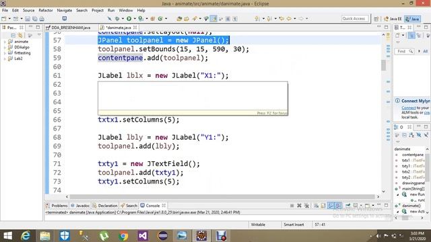This screenshot has width=431, height=242.
Task: Switch to the Java EE perspective
Action: point(393,19)
